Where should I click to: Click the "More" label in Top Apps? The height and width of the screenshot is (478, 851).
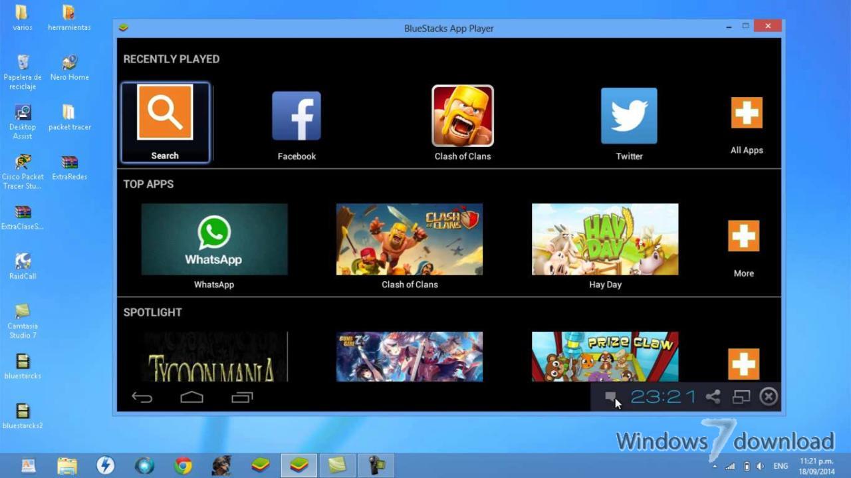tap(743, 273)
